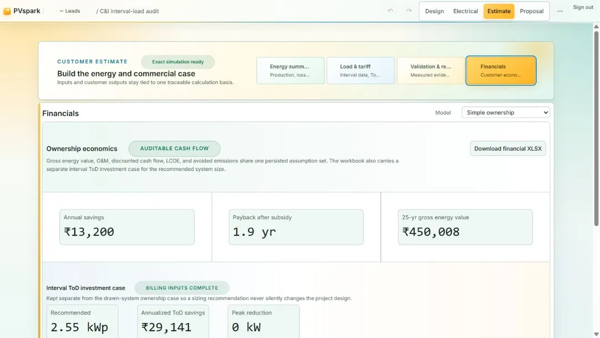
Task: Open the Model dropdown showing Simple ownership
Action: coord(506,112)
